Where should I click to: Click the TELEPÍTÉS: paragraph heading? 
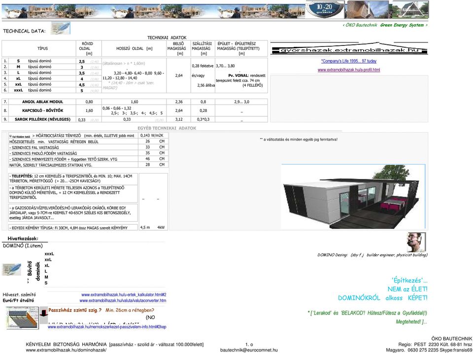21,176
